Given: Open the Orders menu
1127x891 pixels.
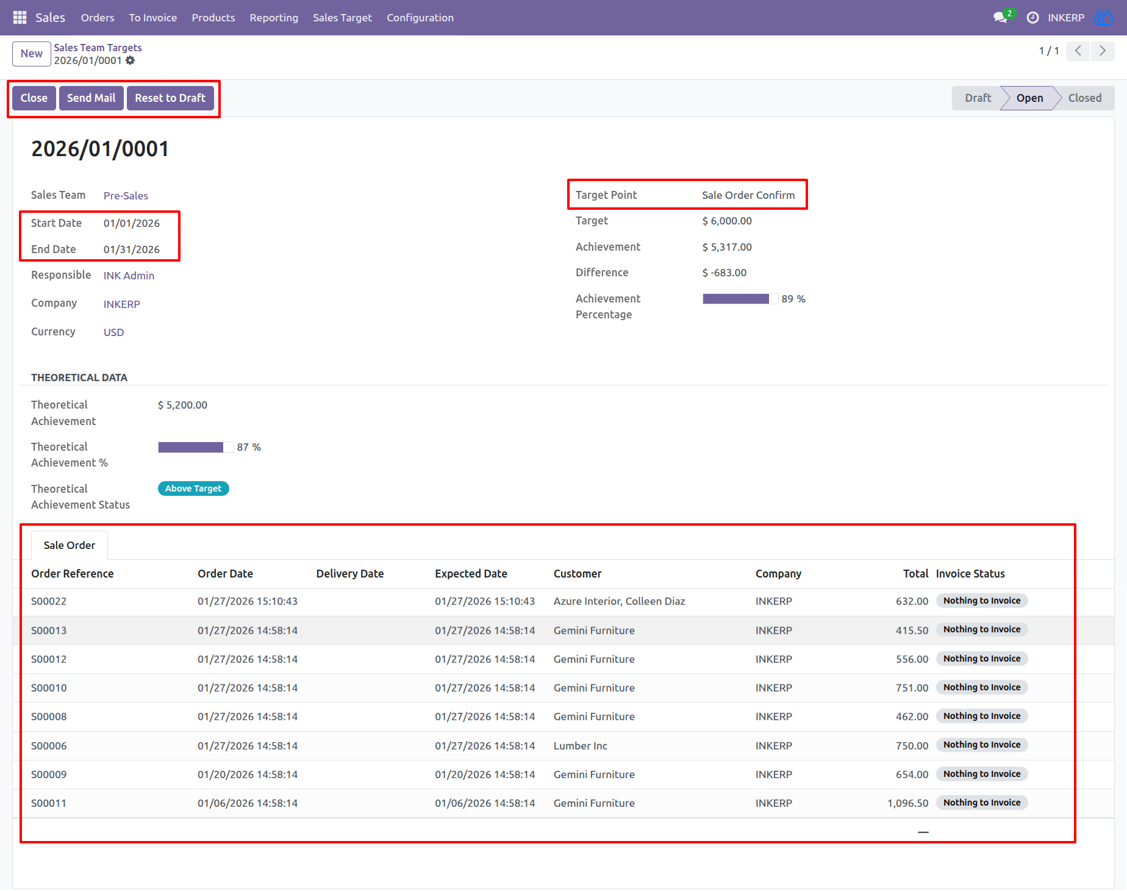Looking at the screenshot, I should pos(98,18).
